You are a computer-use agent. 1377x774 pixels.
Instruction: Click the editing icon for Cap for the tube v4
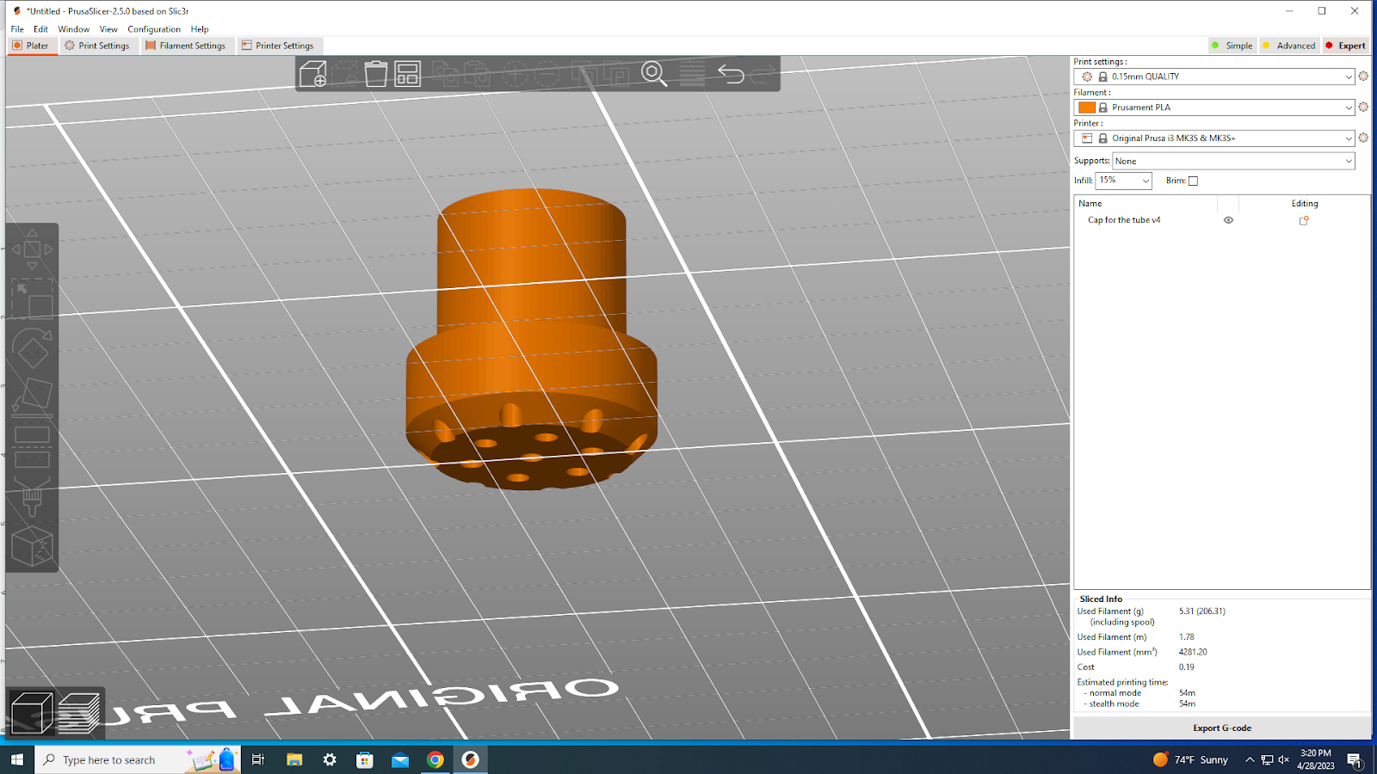[x=1304, y=220]
